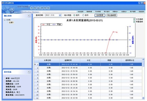This screenshot has width=147, height=101.
Task: Click the table scrollbar down arrow
Action: pos(143,98)
